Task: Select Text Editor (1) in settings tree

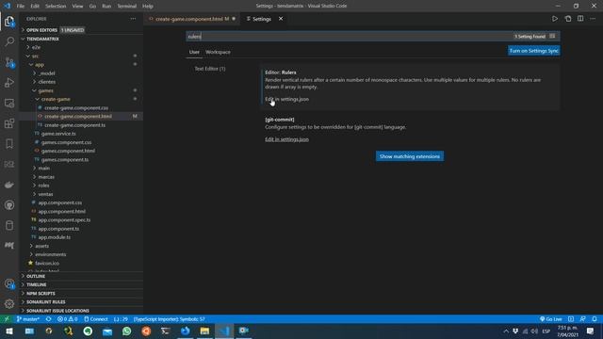Action: tap(210, 69)
